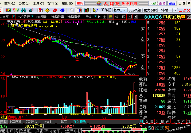Viewport: 191px width, 133px height.
Task: Open the 决策(L) menu
Action: (10, 3)
